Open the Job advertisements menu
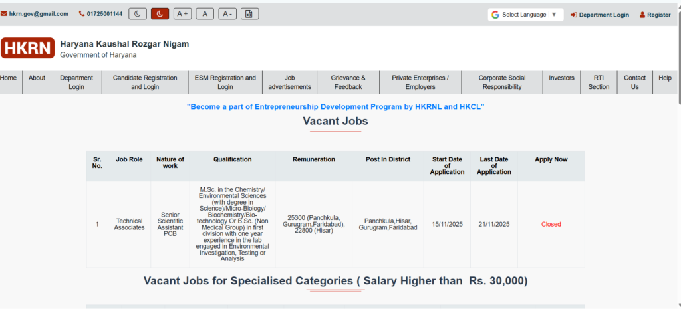The width and height of the screenshot is (681, 309). (x=290, y=82)
